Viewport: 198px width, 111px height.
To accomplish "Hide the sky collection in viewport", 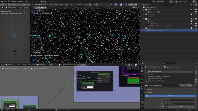I will click(193, 19).
